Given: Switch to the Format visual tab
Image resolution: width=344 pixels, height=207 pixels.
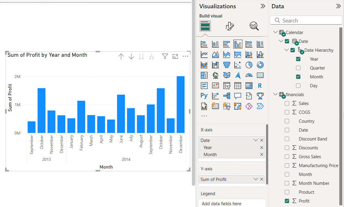Looking at the screenshot, I should (x=230, y=26).
